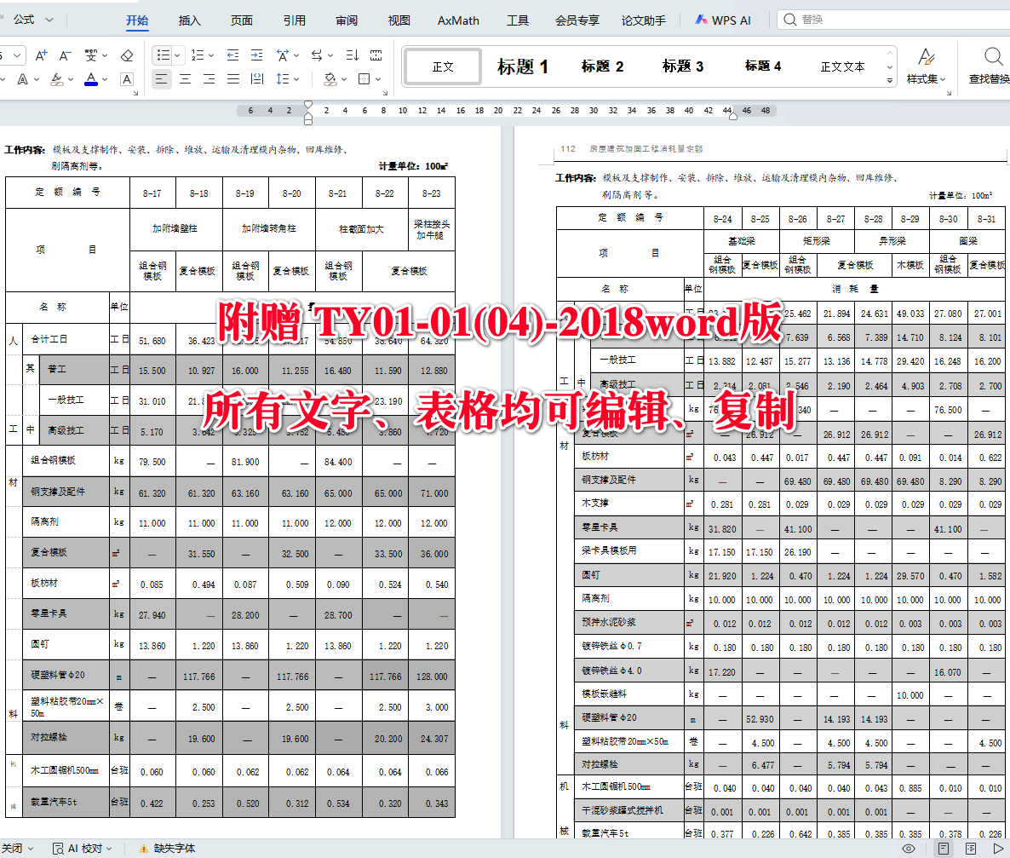Open the highlight color dropdown arrow
Viewport: 1010px width, 858px height.
70,79
